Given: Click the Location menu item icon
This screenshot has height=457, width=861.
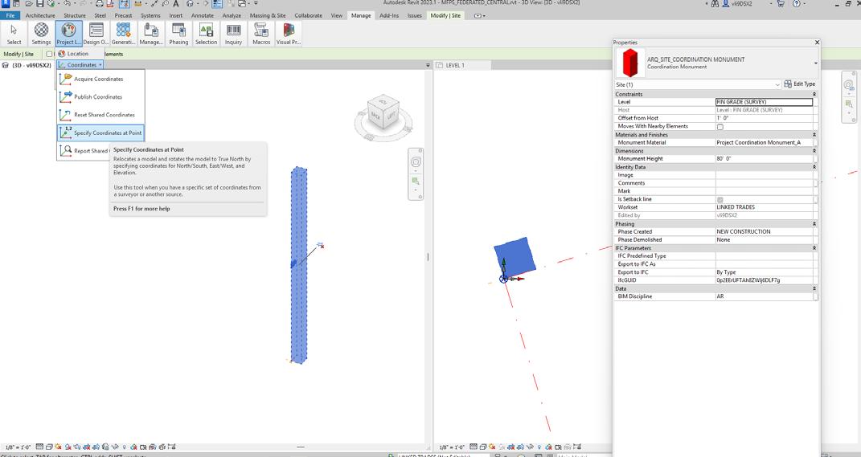Looking at the screenshot, I should pos(62,54).
